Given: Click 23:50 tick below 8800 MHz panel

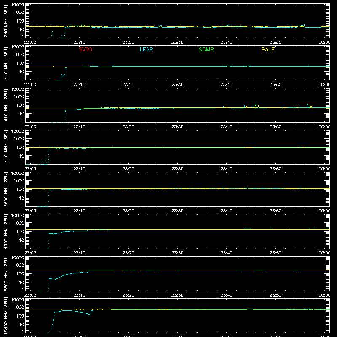Looking at the screenshot, I should [x=275, y=295].
